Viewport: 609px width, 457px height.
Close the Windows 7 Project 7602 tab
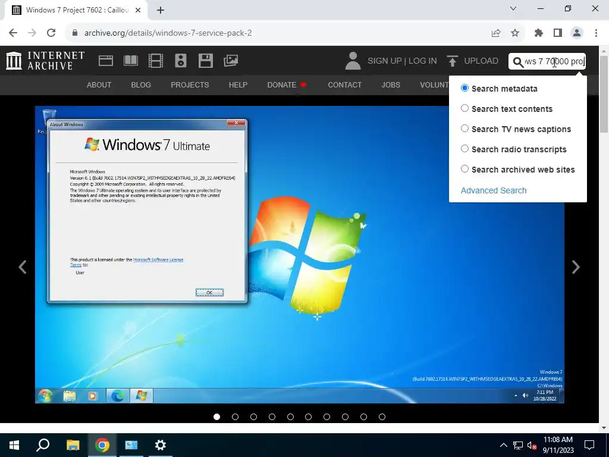(138, 10)
